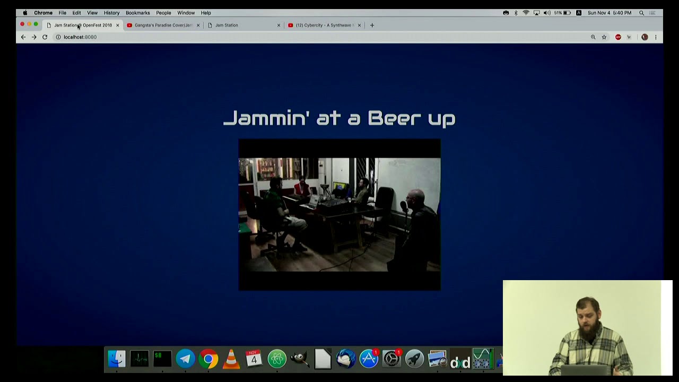Open the Atom editor dock icon
The width and height of the screenshot is (679, 382).
277,359
